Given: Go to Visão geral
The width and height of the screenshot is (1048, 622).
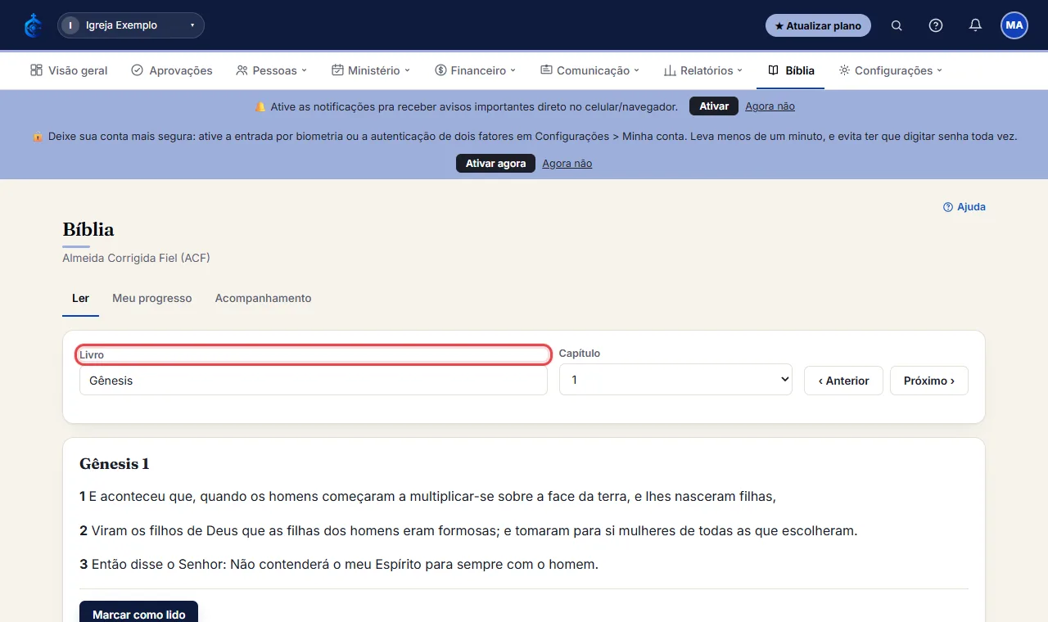Looking at the screenshot, I should tap(69, 70).
